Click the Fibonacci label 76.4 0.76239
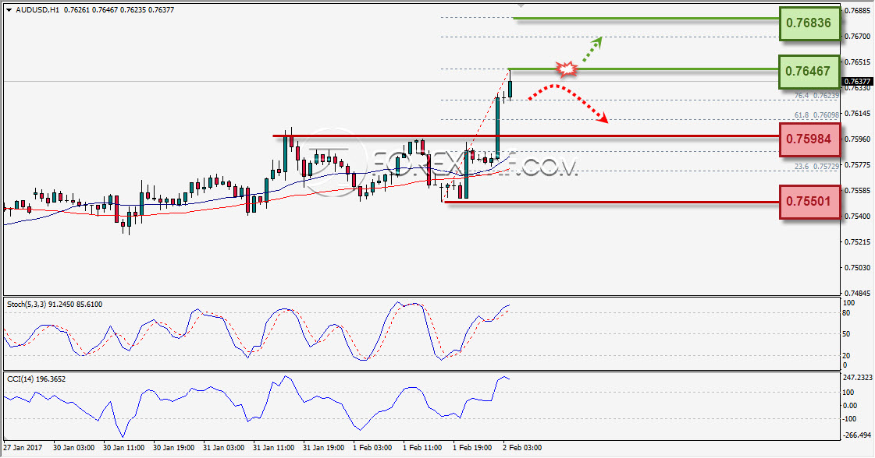The image size is (875, 458). pyautogui.click(x=816, y=96)
